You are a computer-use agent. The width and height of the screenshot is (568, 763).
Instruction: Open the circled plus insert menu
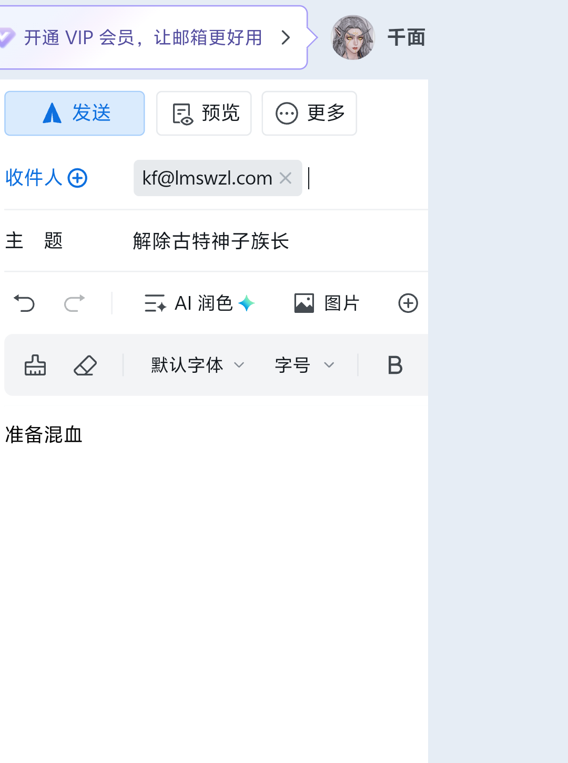[x=408, y=303]
